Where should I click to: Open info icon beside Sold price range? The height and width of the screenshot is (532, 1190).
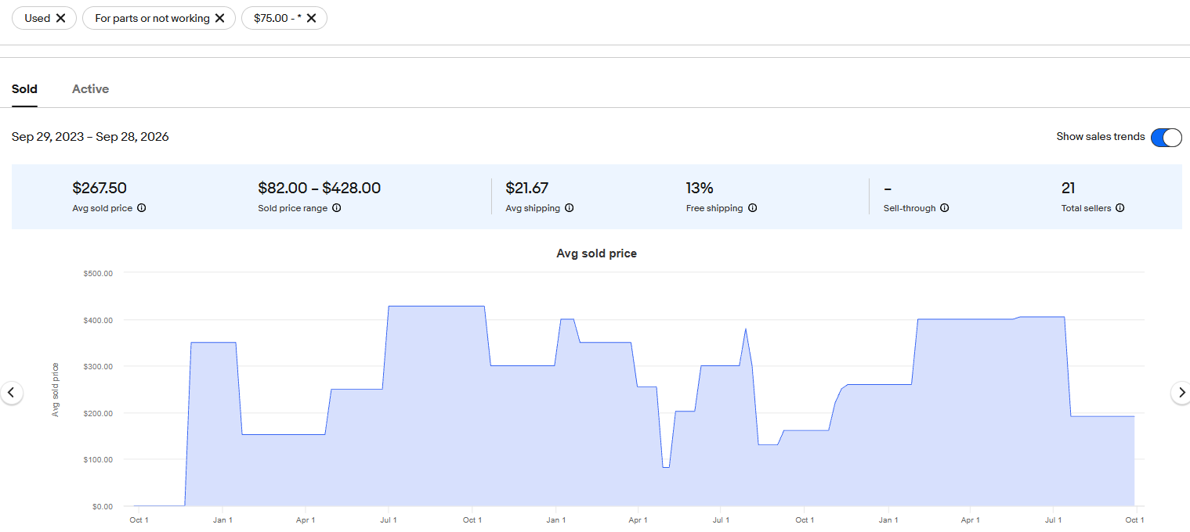tap(336, 208)
